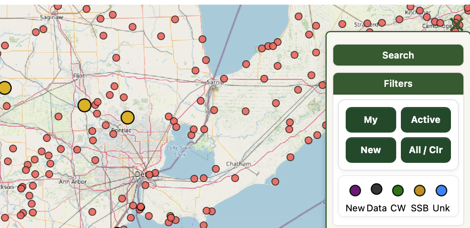Click the Chatham city label on map
Screen dimensions: 470x228
(238, 164)
